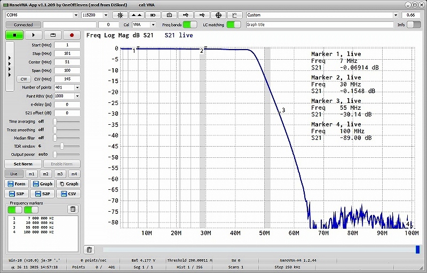Click the USB connection icon in toolbar
Image resolution: width=427 pixels, height=273 pixels.
point(186,15)
